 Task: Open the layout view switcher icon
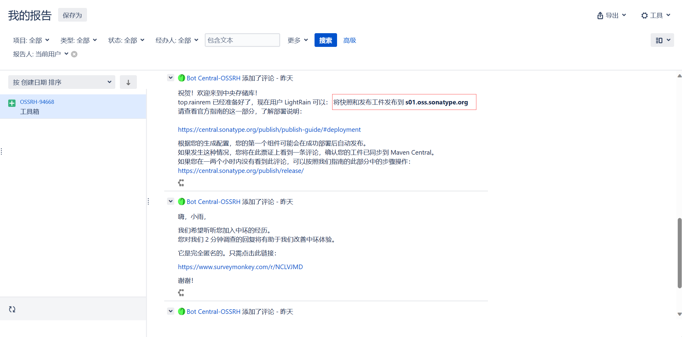pos(662,40)
